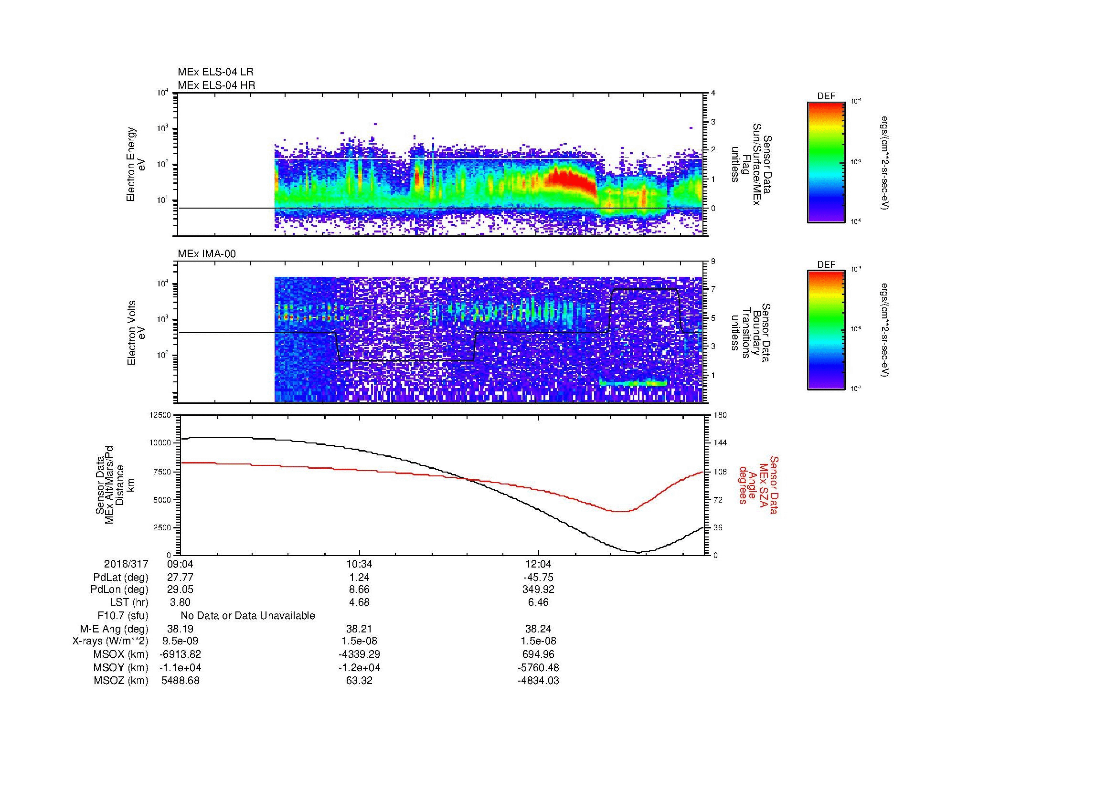Image resolution: width=1117 pixels, height=789 pixels.
Task: Click the '180' SZA axis tick label
Action: 720,415
